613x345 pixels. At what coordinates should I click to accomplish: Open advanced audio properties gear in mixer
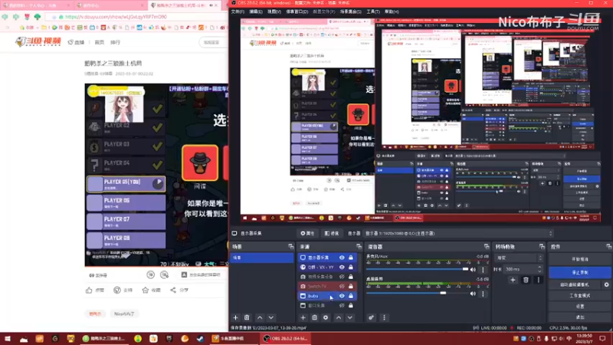371,317
